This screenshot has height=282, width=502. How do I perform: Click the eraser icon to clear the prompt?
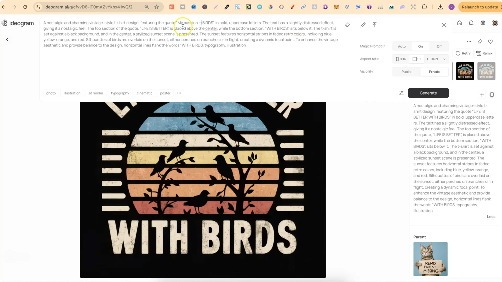click(347, 25)
